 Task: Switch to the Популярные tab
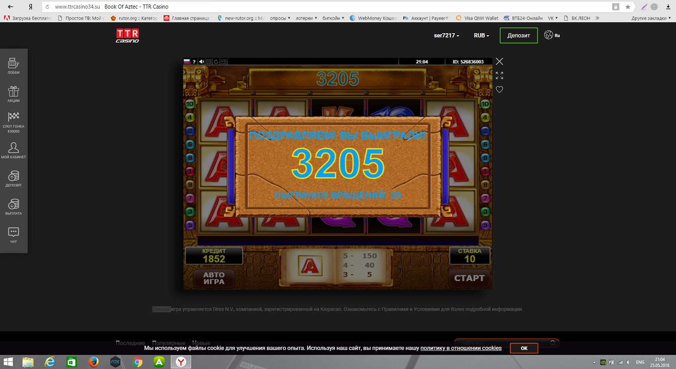tap(169, 343)
